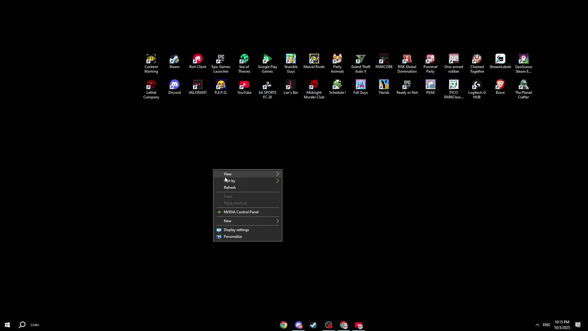
Task: Select the Grand Theft Auto V icon
Action: point(361,64)
